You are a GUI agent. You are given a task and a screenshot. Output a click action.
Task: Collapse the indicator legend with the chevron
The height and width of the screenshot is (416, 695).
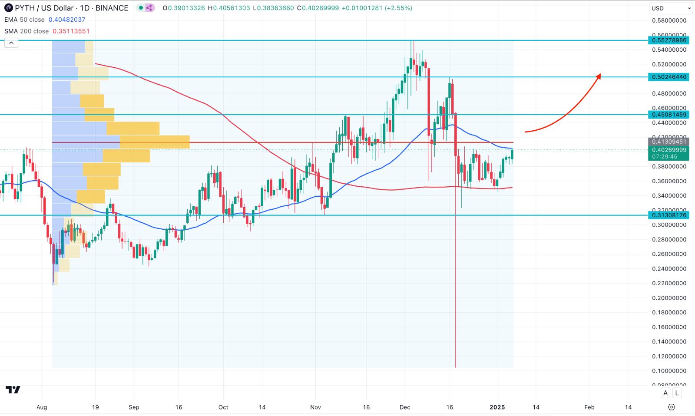point(11,43)
